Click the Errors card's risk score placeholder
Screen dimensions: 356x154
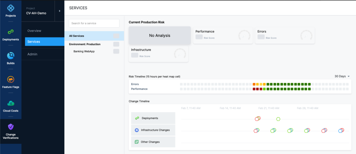tap(261, 37)
